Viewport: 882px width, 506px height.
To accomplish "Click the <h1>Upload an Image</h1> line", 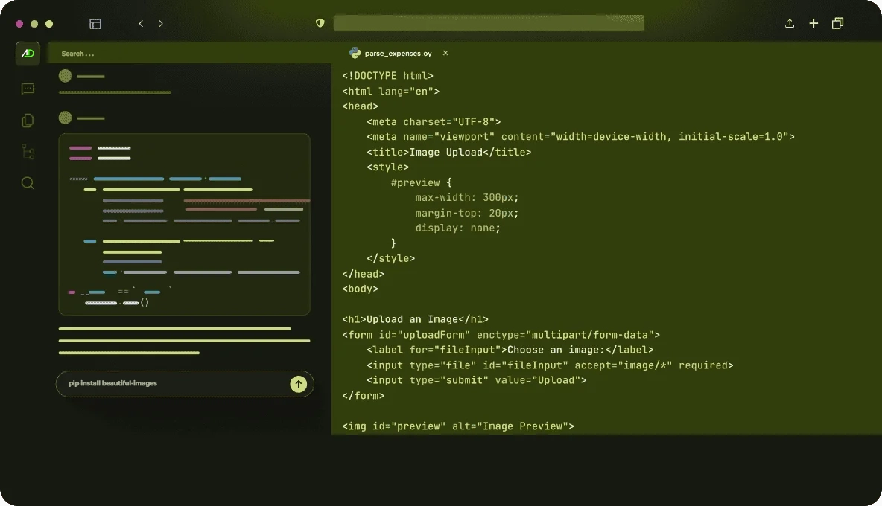I will [x=415, y=319].
